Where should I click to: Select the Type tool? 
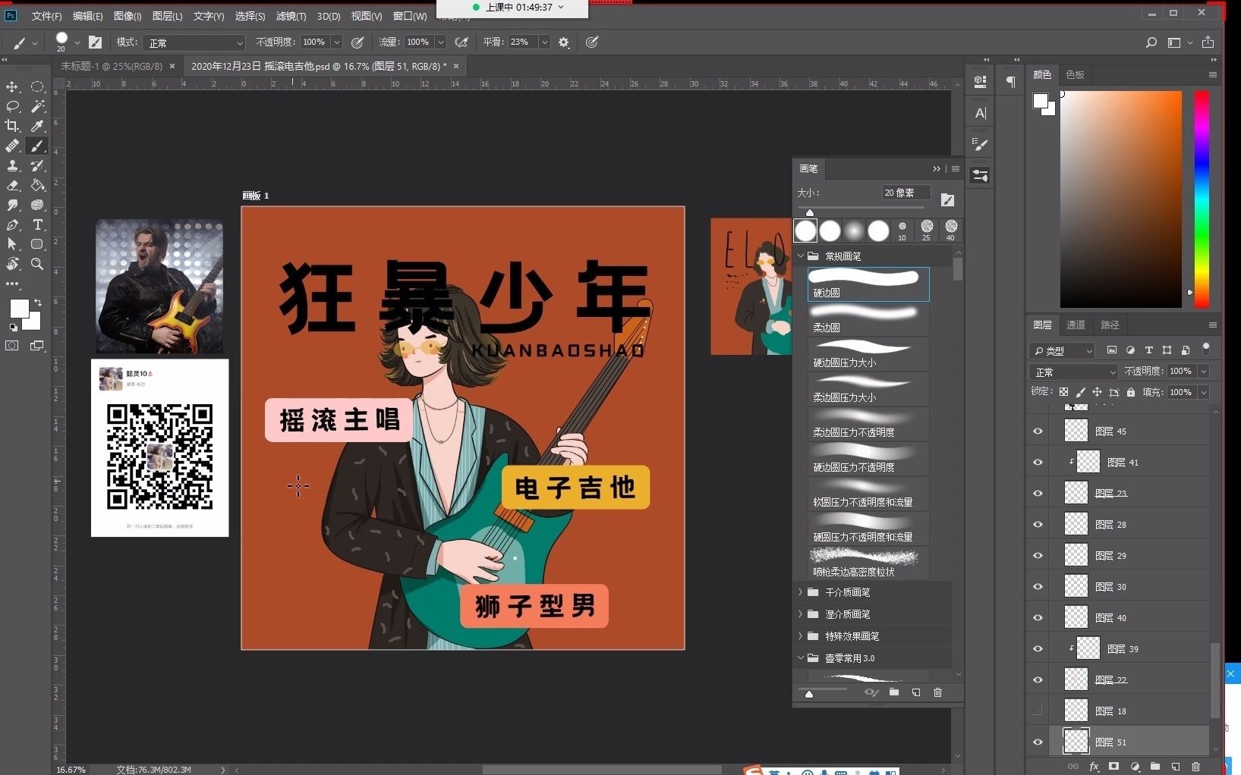(36, 224)
